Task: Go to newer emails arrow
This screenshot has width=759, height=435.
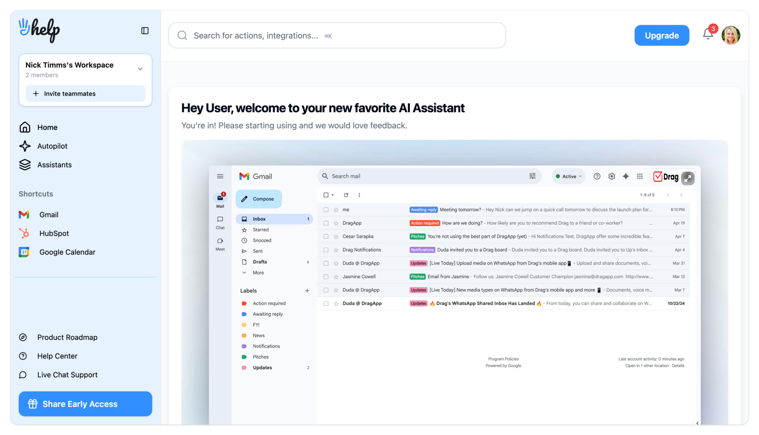Action: (x=668, y=195)
